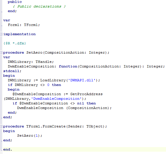Click the {$R *.dfm} compiler directive
The height and width of the screenshot is (154, 166).
[15, 43]
